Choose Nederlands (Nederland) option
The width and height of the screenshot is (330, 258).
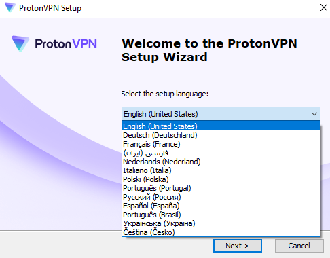point(221,162)
